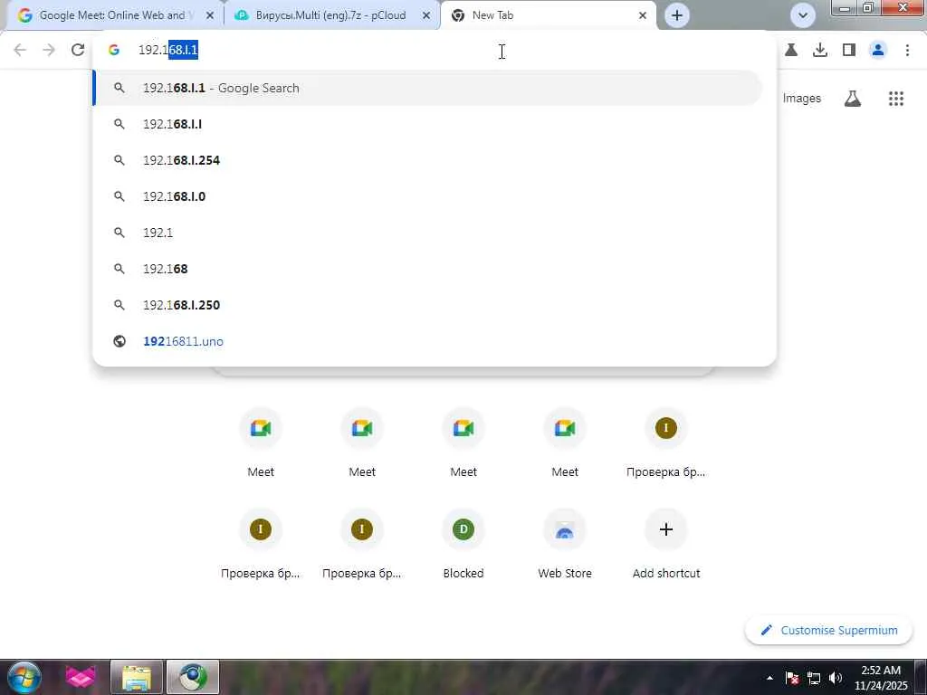Expand the tab search dropdown arrow
Viewport: 927px width, 695px height.
point(803,15)
